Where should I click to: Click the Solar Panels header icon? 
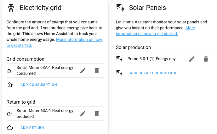tap(120, 8)
